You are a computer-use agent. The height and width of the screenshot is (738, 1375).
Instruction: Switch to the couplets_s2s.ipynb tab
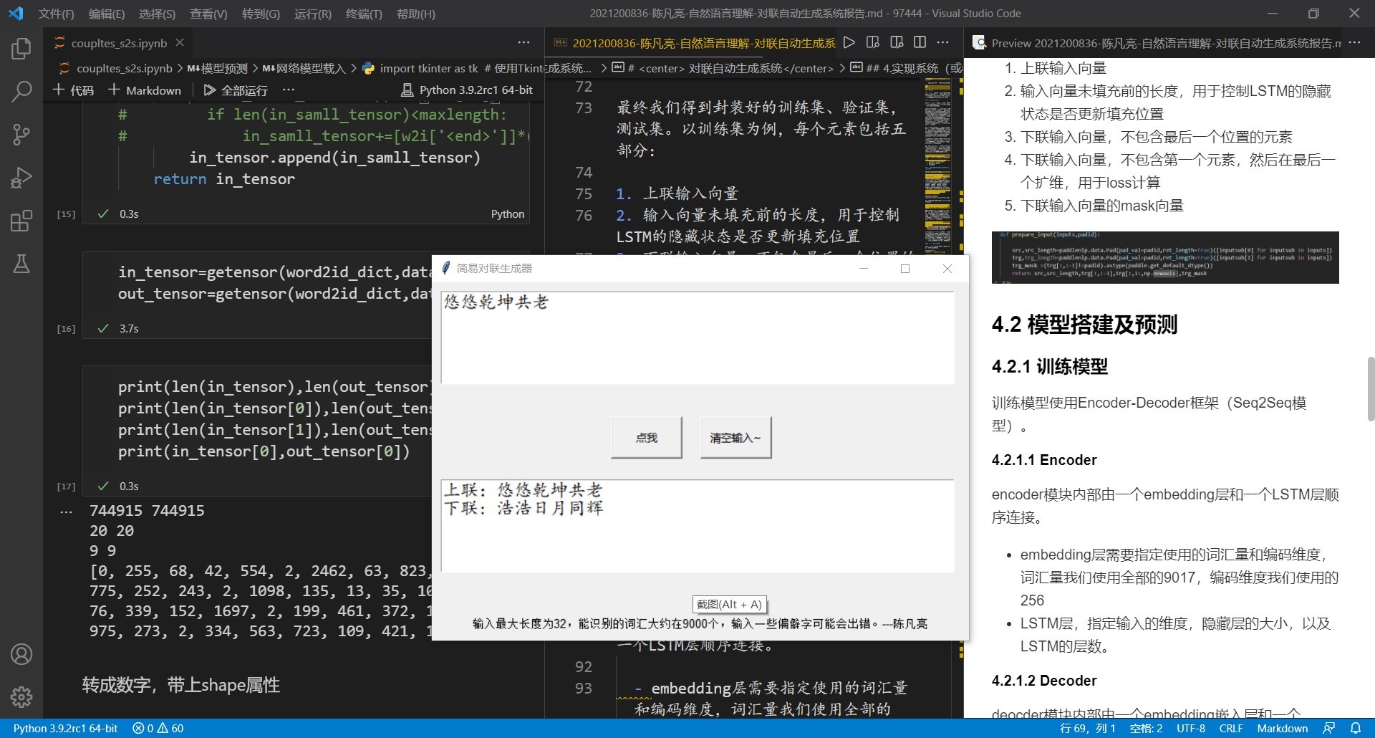(x=119, y=43)
